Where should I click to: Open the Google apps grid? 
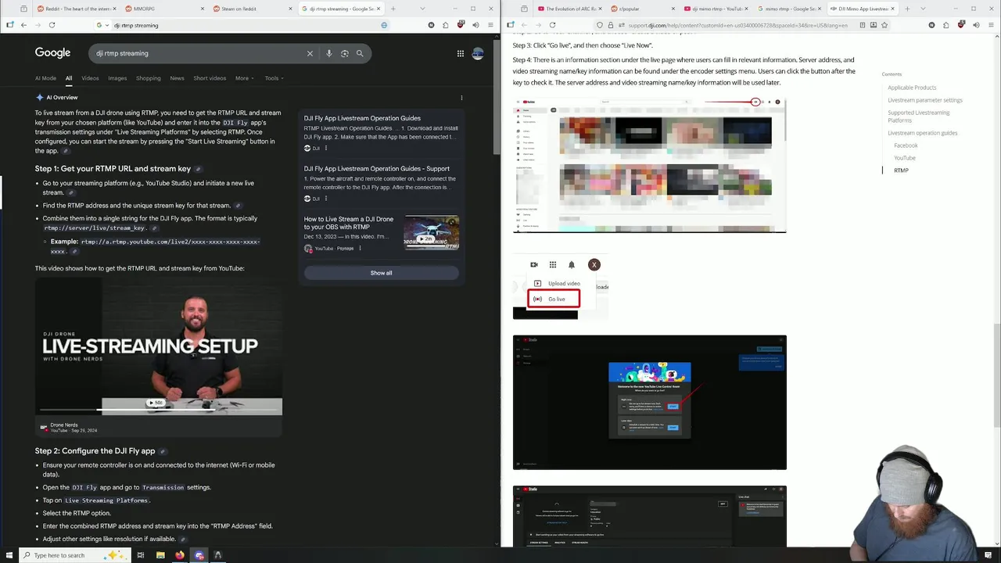pos(461,53)
